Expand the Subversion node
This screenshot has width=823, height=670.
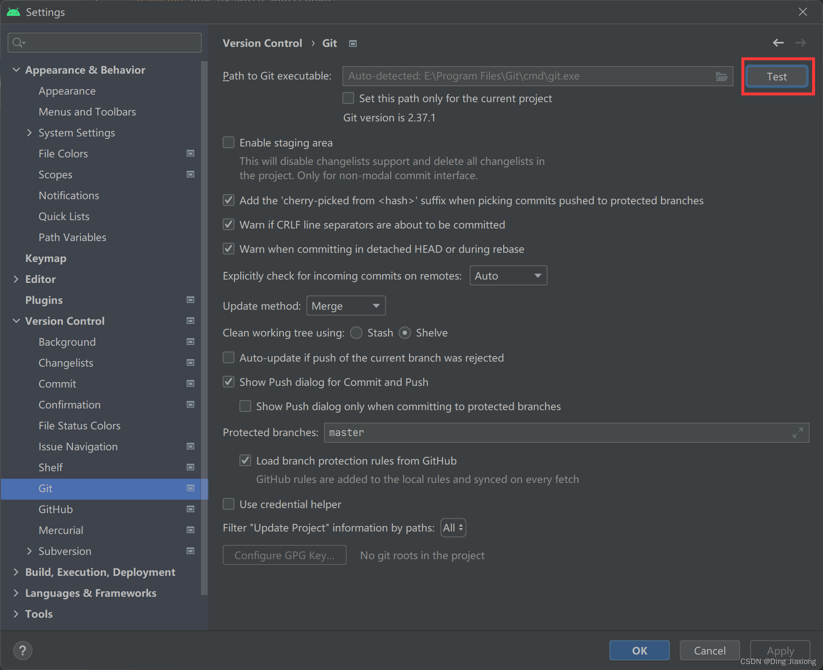click(29, 551)
